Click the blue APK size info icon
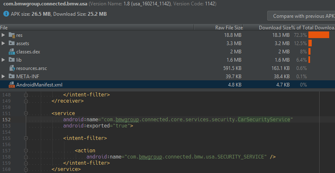The width and height of the screenshot is (335, 173). (x=6, y=14)
